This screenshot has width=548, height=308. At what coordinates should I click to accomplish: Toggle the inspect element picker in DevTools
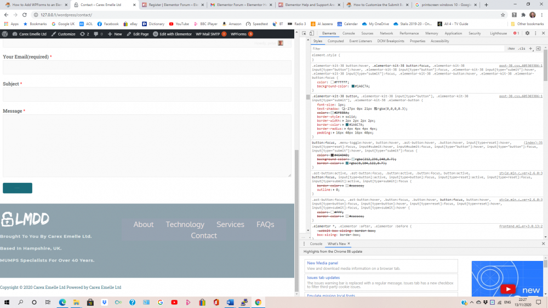(x=304, y=33)
